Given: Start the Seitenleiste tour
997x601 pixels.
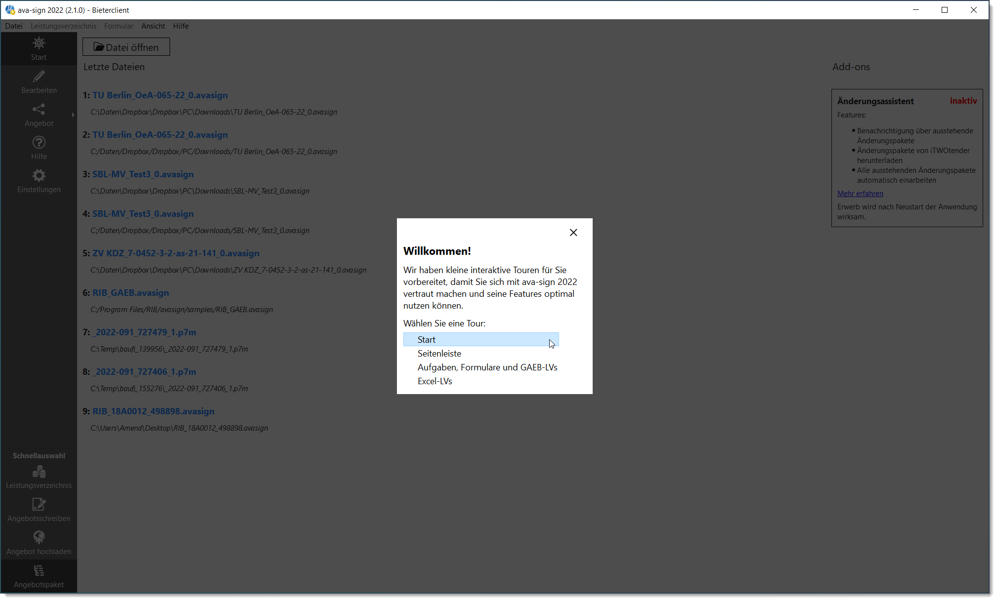Looking at the screenshot, I should (x=439, y=353).
